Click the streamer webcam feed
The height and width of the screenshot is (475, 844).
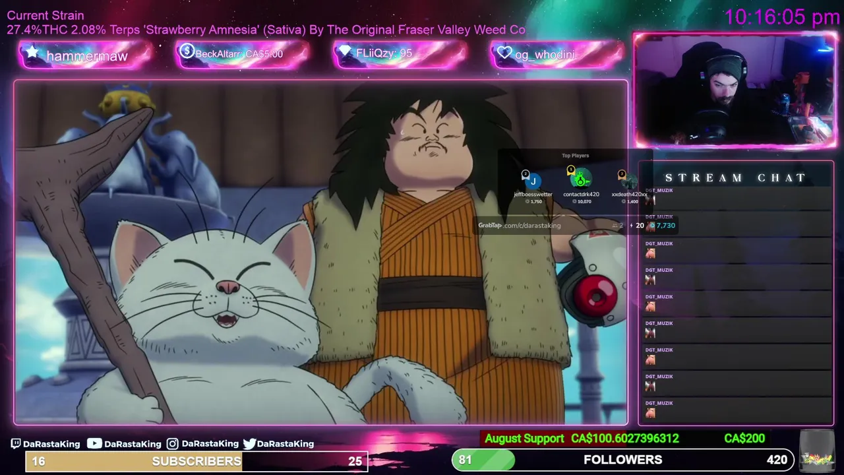click(735, 90)
